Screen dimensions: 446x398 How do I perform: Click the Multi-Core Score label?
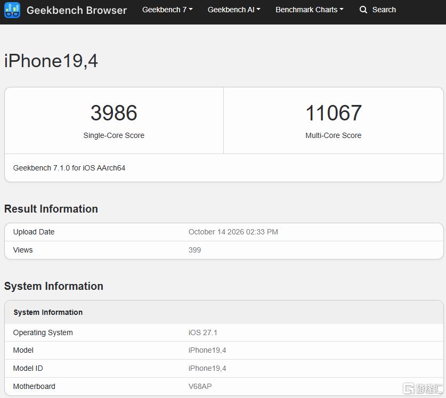point(334,135)
